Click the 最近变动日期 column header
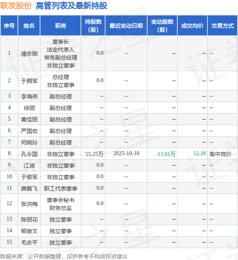The height and width of the screenshot is (260, 238). [126, 26]
